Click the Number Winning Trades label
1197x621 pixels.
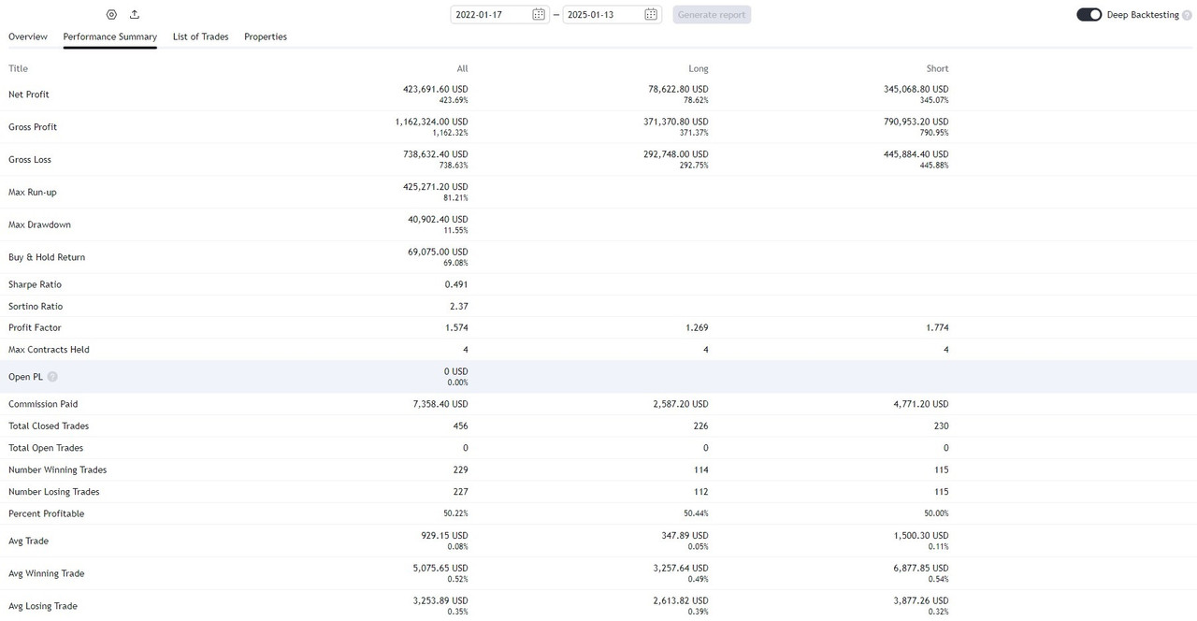tap(58, 470)
